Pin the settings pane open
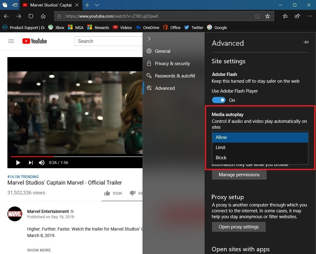The image size is (316, 254). (x=306, y=42)
